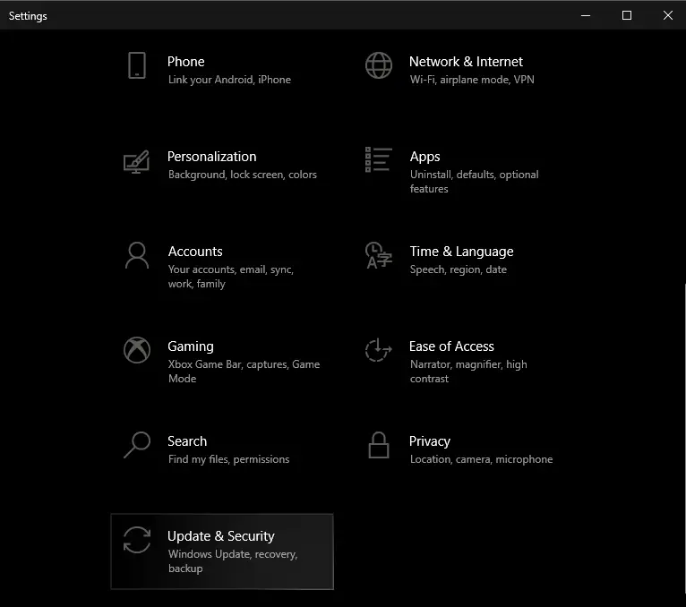Open the Gaming category title
The width and height of the screenshot is (686, 607).
point(191,346)
